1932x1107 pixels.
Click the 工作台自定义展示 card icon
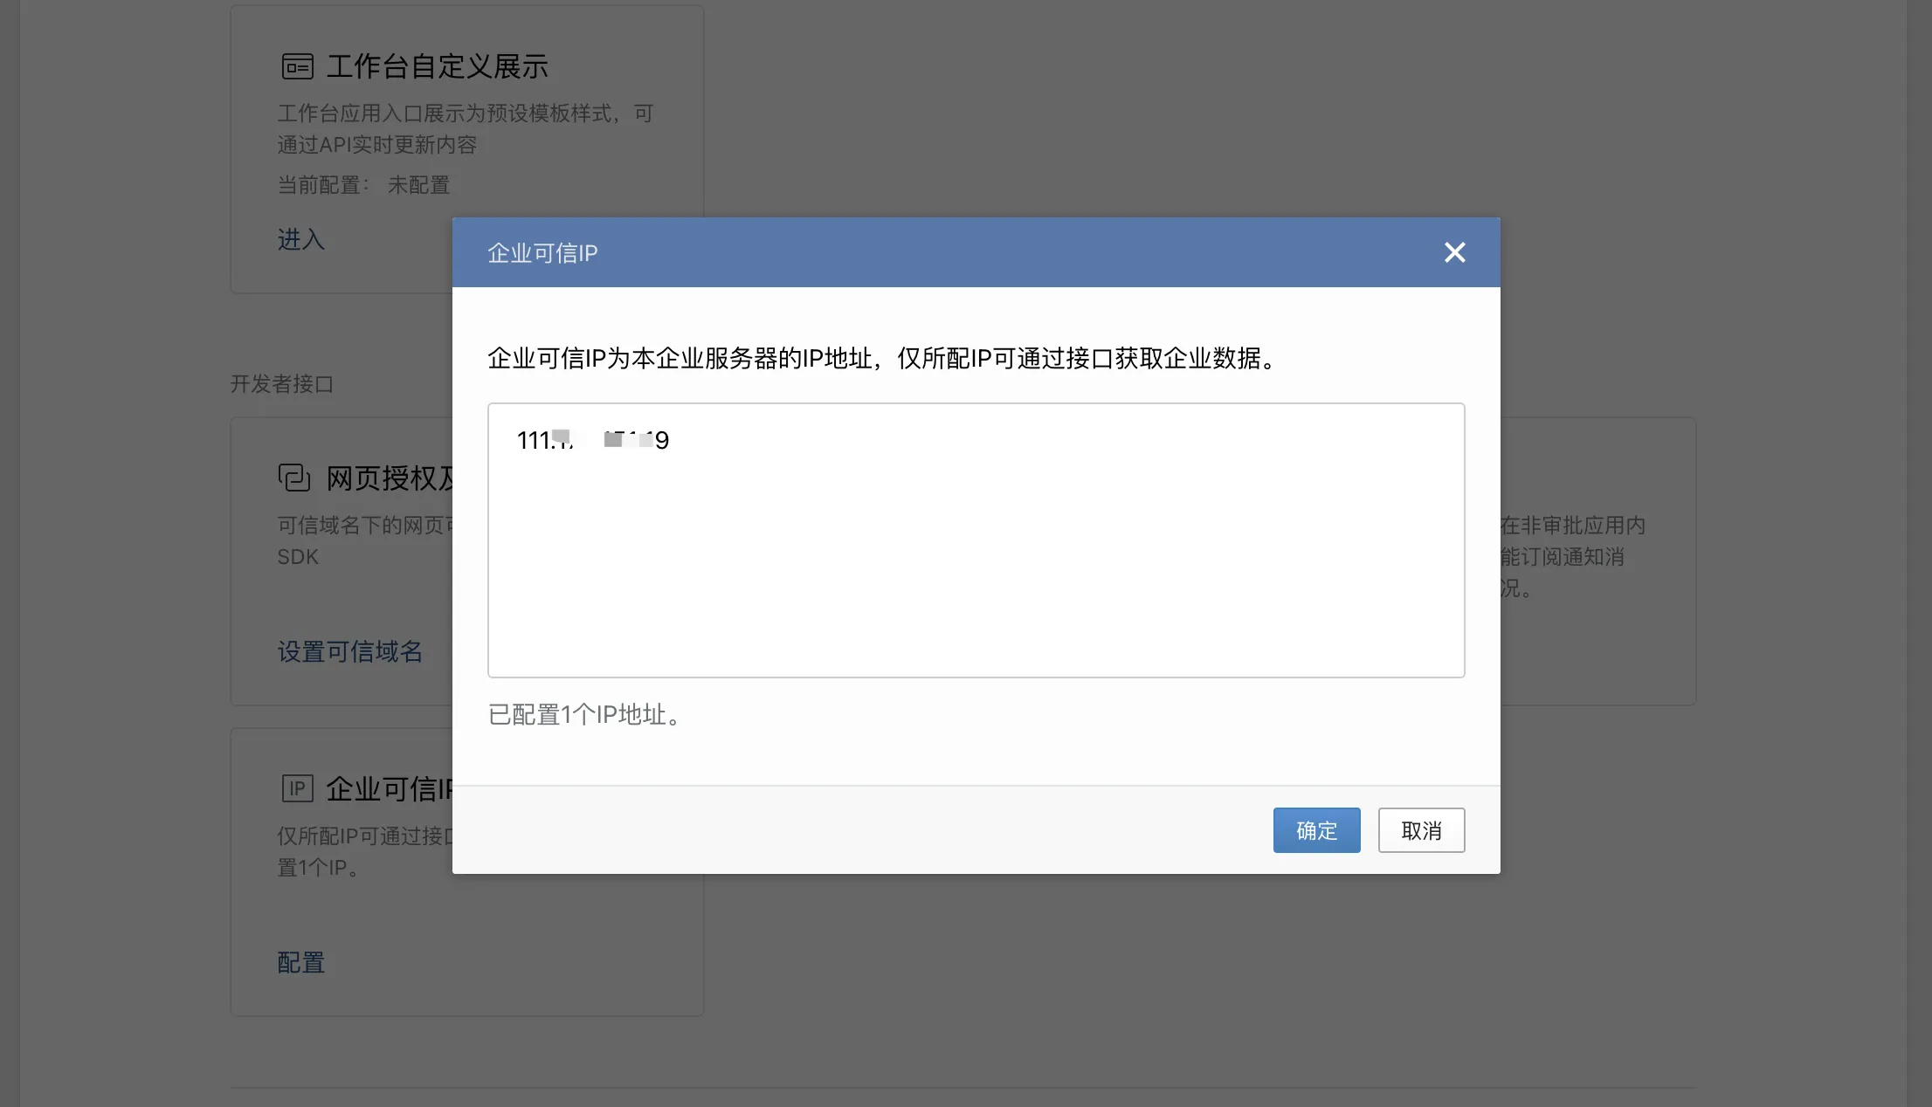coord(298,66)
